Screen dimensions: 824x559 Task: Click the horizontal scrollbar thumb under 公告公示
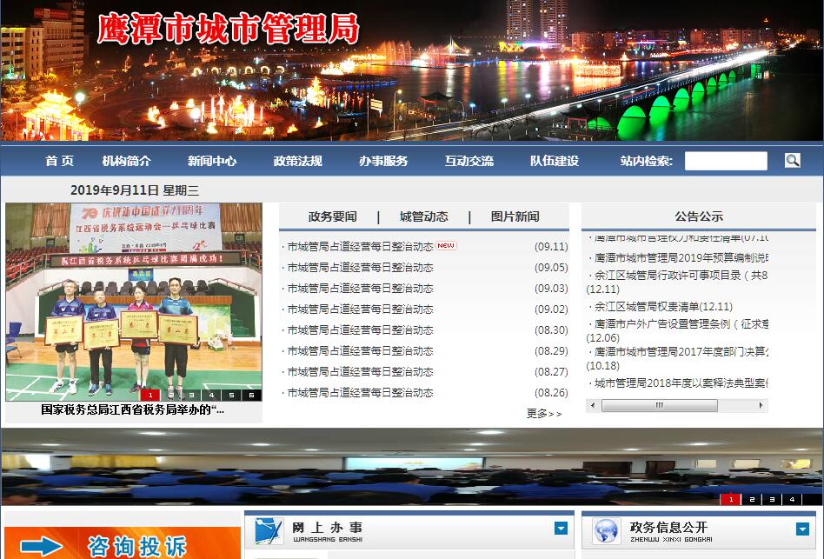pyautogui.click(x=659, y=405)
